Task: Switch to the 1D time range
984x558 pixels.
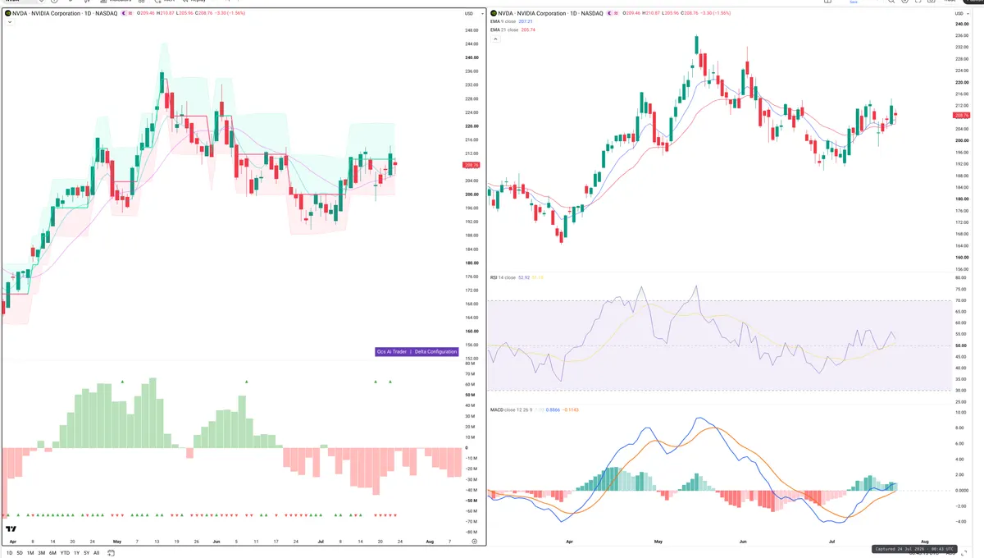Action: click(x=9, y=553)
